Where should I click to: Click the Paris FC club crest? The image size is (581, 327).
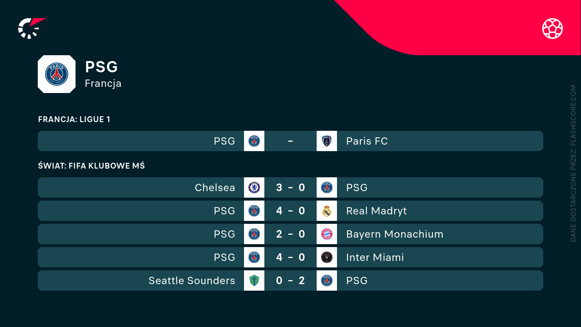[327, 141]
